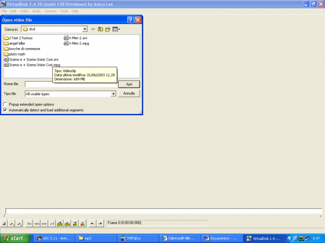Click the next scene scan icon

(83, 223)
